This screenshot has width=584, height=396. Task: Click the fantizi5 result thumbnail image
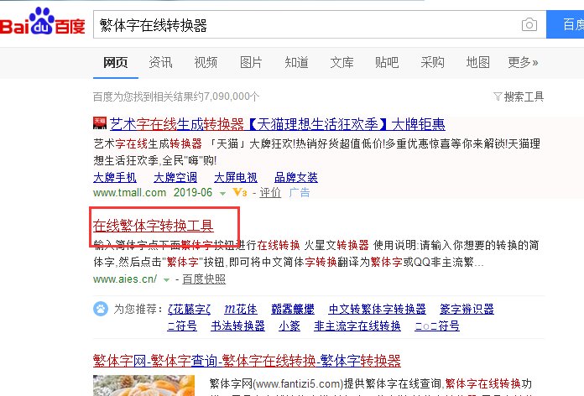(x=143, y=386)
